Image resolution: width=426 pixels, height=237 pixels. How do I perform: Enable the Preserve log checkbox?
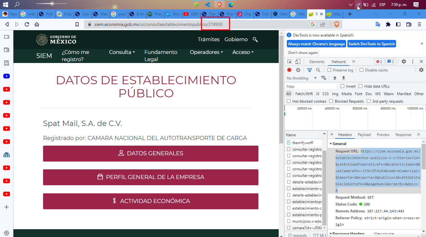(330, 70)
